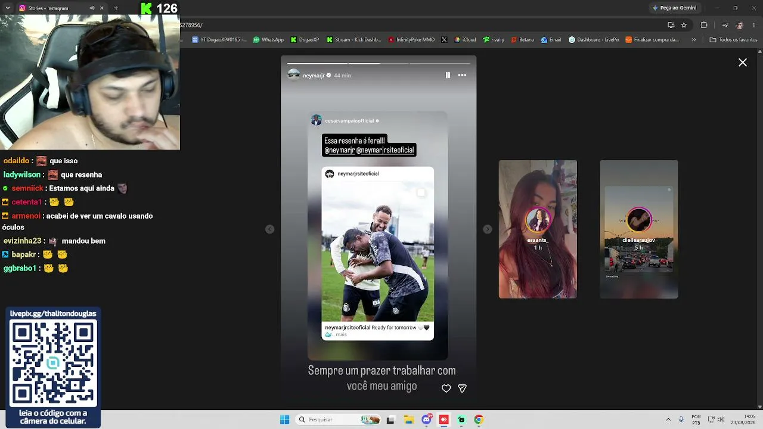The width and height of the screenshot is (763, 429).
Task: Open a new browser tab
Action: click(116, 8)
